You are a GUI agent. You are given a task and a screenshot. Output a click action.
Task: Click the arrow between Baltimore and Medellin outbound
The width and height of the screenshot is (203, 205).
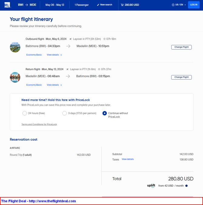pyautogui.click(x=68, y=46)
